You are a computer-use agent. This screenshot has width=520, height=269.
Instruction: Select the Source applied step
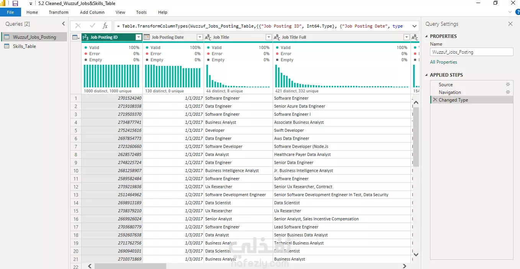coord(471,85)
